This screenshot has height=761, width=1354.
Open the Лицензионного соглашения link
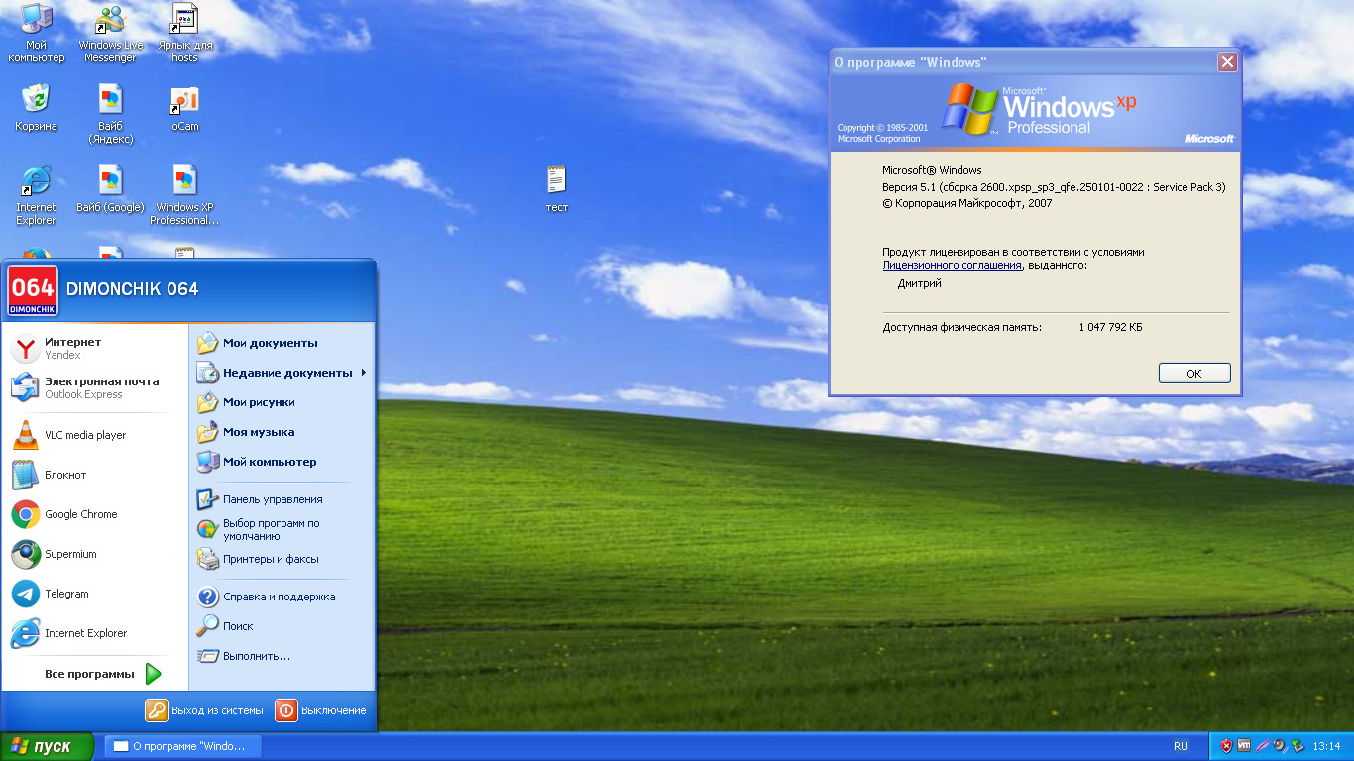tap(952, 265)
